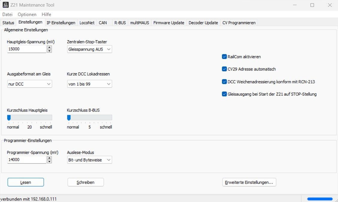Click the blue progress bar in status bar
This screenshot has width=338, height=202.
pyautogui.click(x=320, y=199)
